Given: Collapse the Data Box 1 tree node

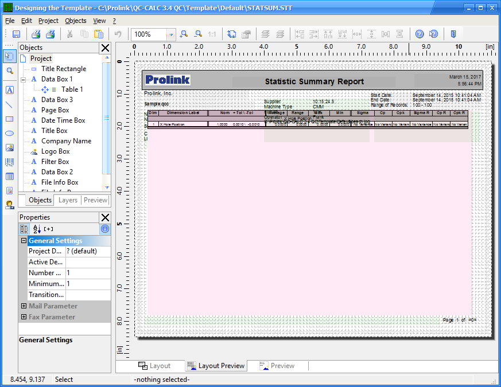Looking at the screenshot, I should pyautogui.click(x=24, y=80).
